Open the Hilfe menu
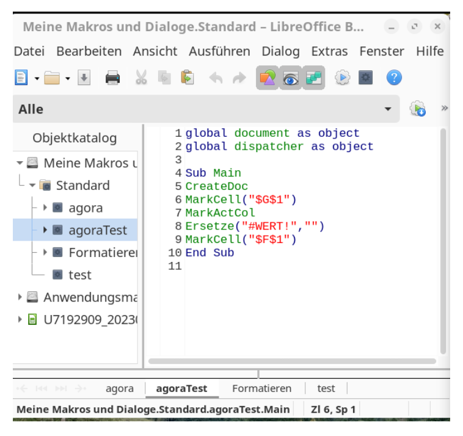Image resolution: width=463 pixels, height=436 pixels. click(429, 51)
